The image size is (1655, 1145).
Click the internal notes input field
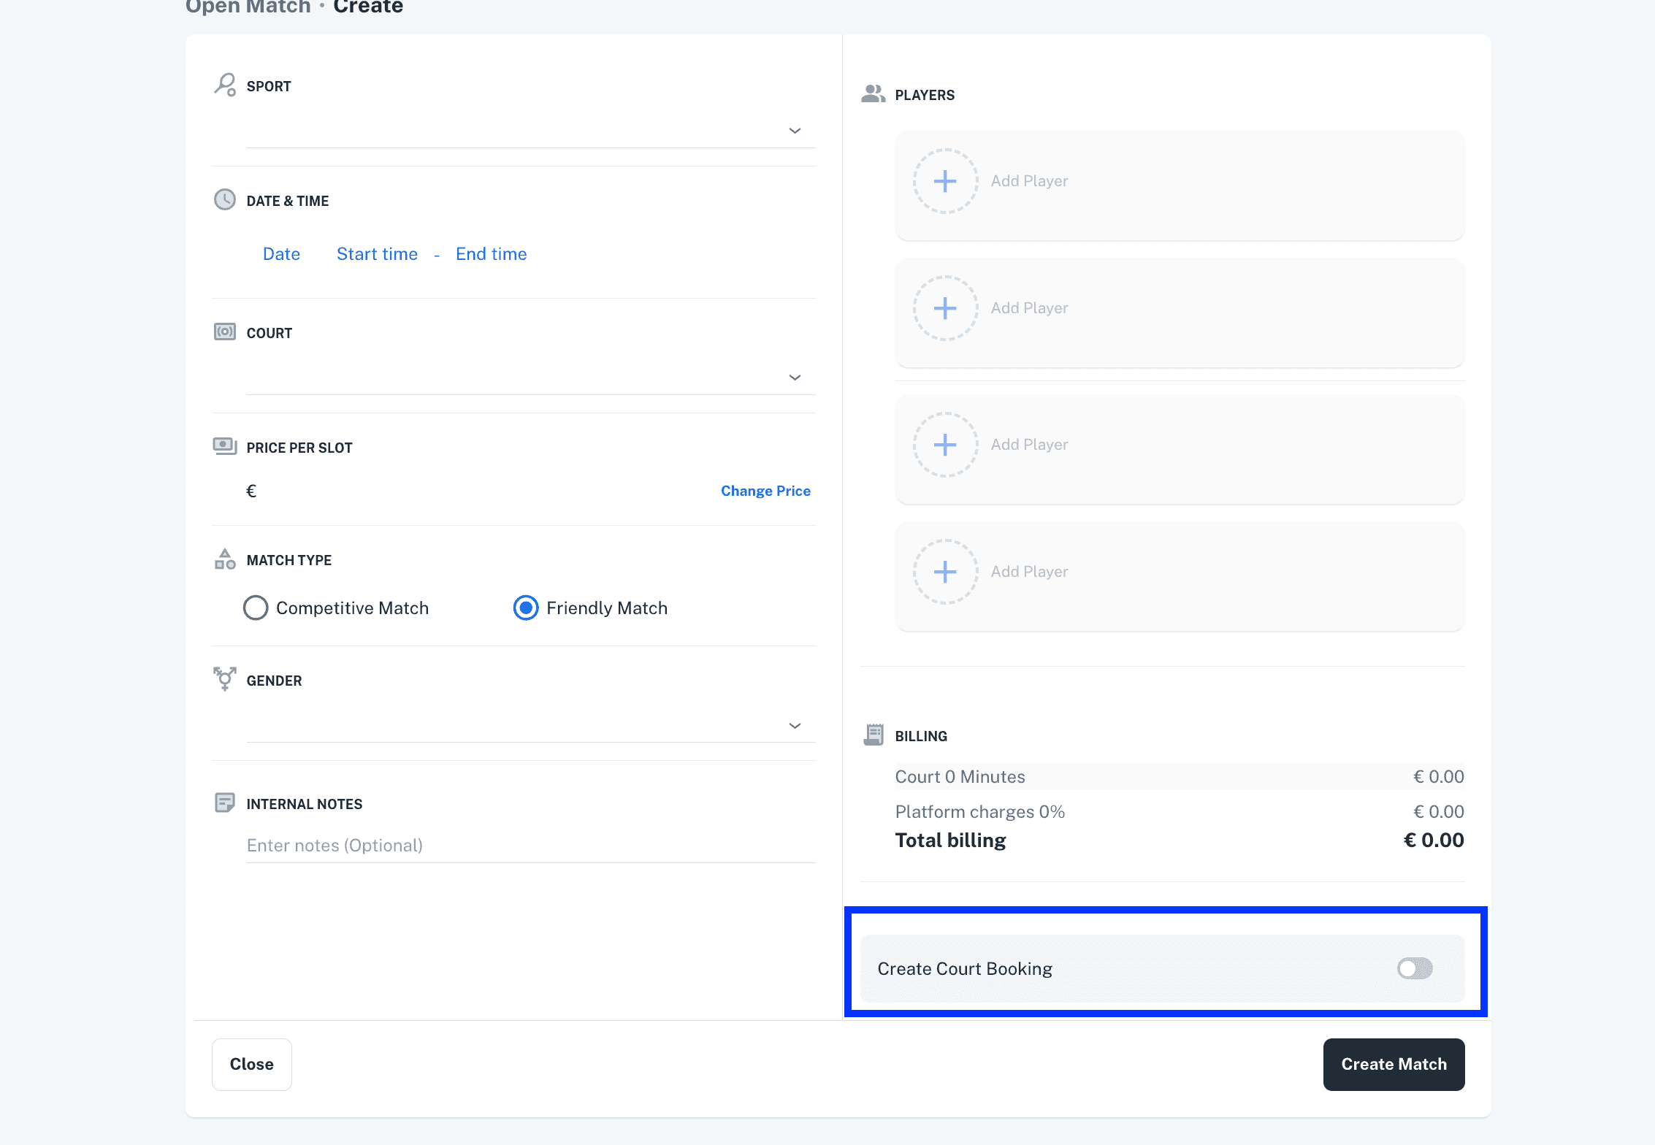click(530, 845)
